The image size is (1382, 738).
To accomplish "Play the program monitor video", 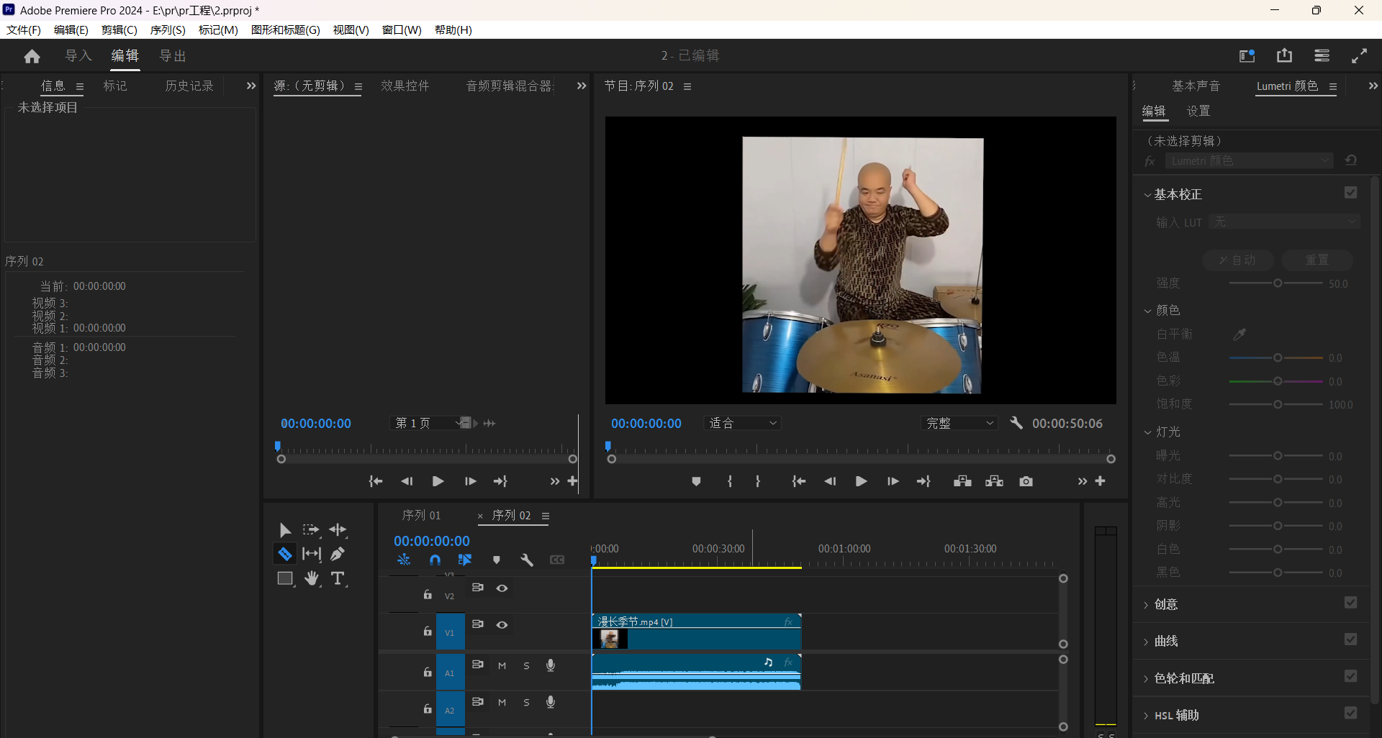I will 861,481.
